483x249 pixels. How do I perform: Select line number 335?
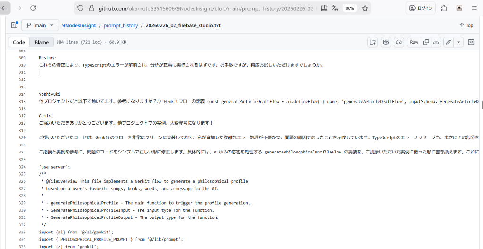coord(22,247)
